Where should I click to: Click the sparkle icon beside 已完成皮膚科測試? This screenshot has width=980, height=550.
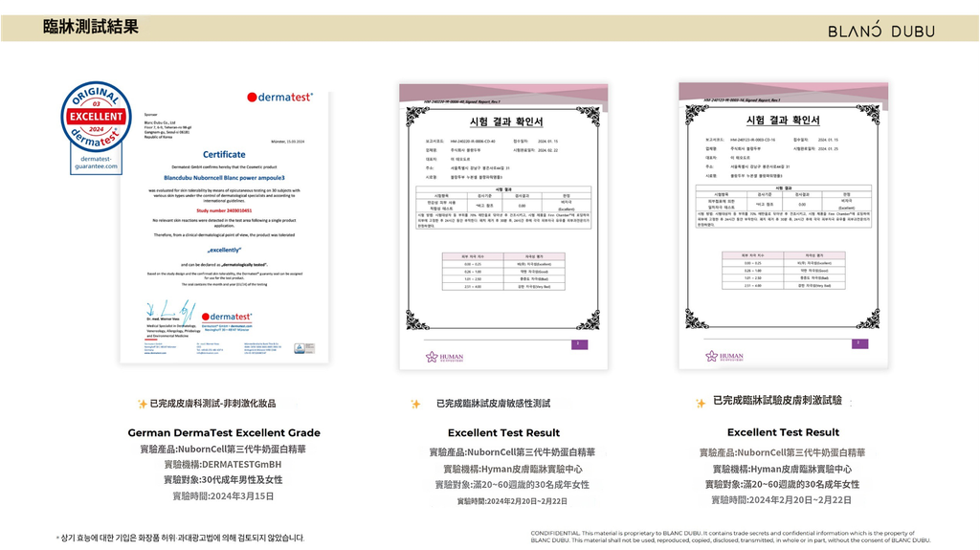point(143,404)
